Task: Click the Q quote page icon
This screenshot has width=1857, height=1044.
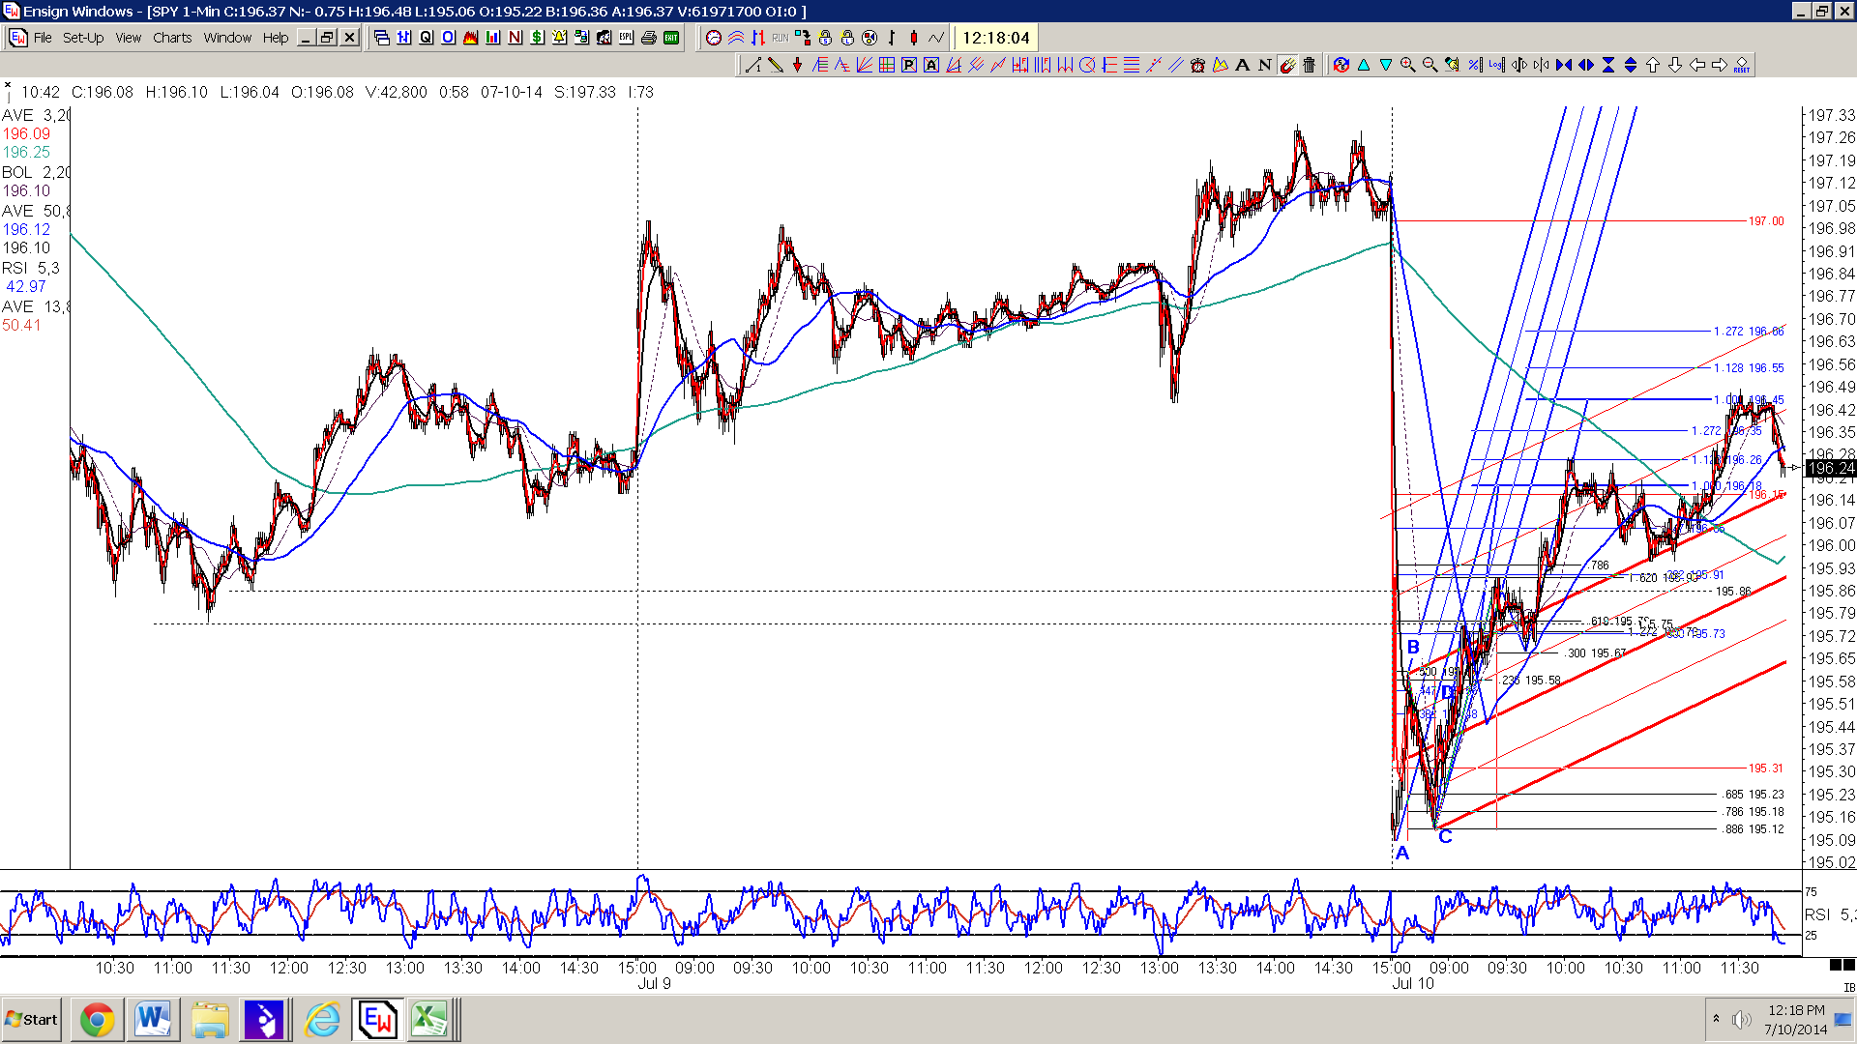Action: coord(427,38)
